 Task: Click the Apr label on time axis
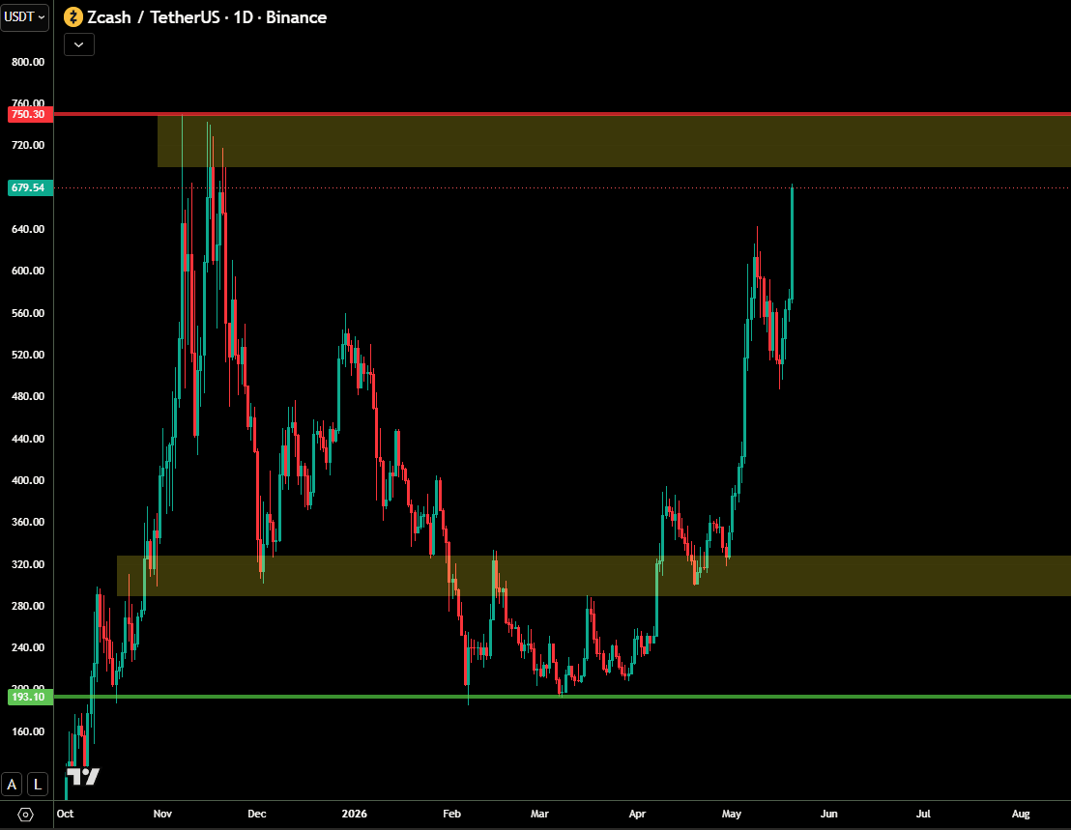(637, 814)
